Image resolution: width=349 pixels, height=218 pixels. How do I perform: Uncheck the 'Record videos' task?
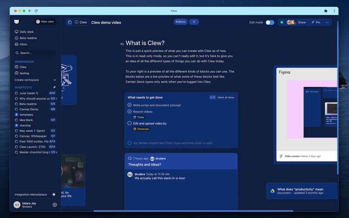[x=129, y=112]
